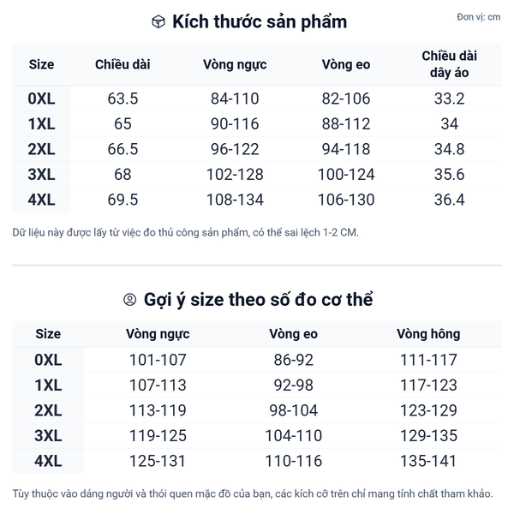Select the 108-134 chest cell for 4XL
This screenshot has height=514, width=514.
click(x=235, y=200)
